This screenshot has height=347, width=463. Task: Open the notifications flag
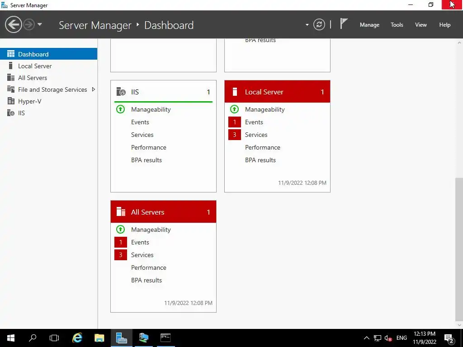[x=344, y=24]
